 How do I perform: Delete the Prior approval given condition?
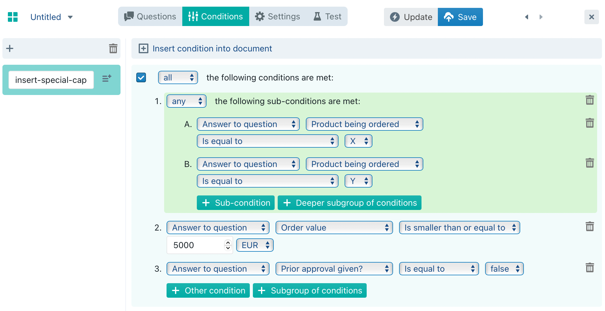point(590,268)
